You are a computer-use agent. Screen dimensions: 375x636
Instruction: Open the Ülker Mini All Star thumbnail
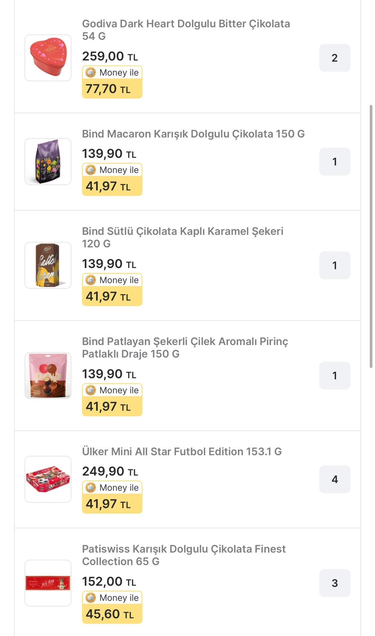tap(48, 479)
